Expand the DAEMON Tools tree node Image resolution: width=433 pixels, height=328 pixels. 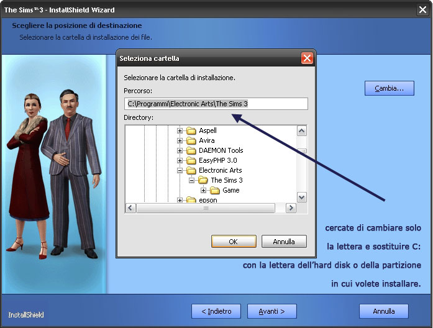pos(180,150)
